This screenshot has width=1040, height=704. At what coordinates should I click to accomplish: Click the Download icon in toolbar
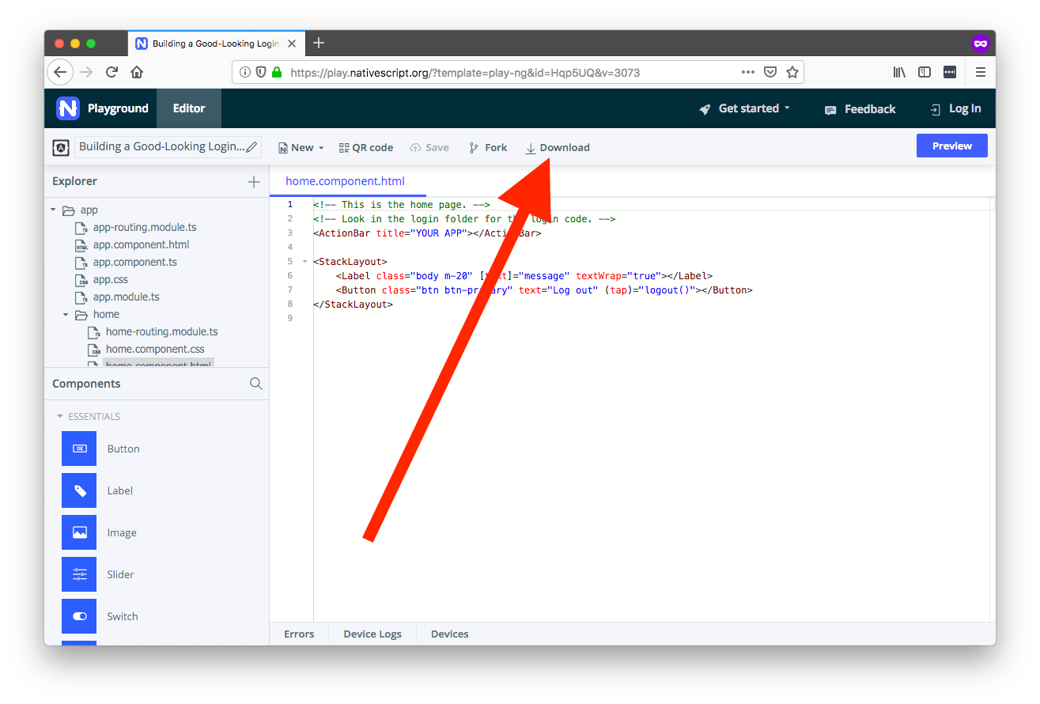click(531, 148)
